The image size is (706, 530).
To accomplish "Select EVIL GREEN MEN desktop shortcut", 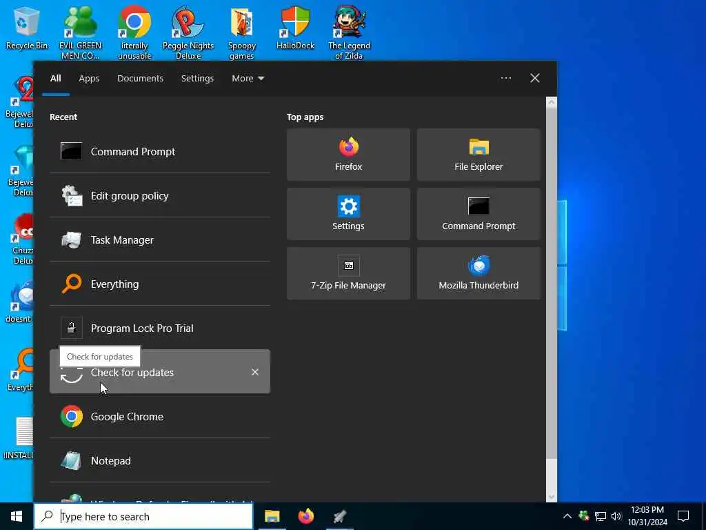I will tap(81, 32).
